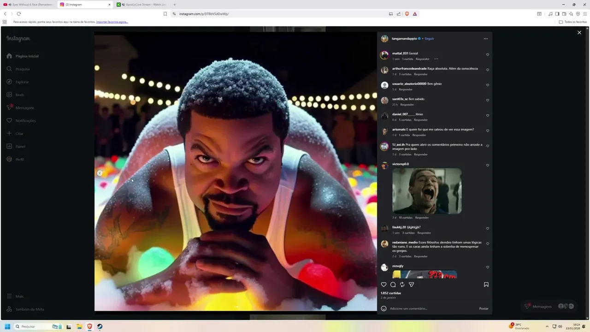Like the redaniano_medio comment
Image resolution: width=590 pixels, height=332 pixels.
click(x=488, y=243)
